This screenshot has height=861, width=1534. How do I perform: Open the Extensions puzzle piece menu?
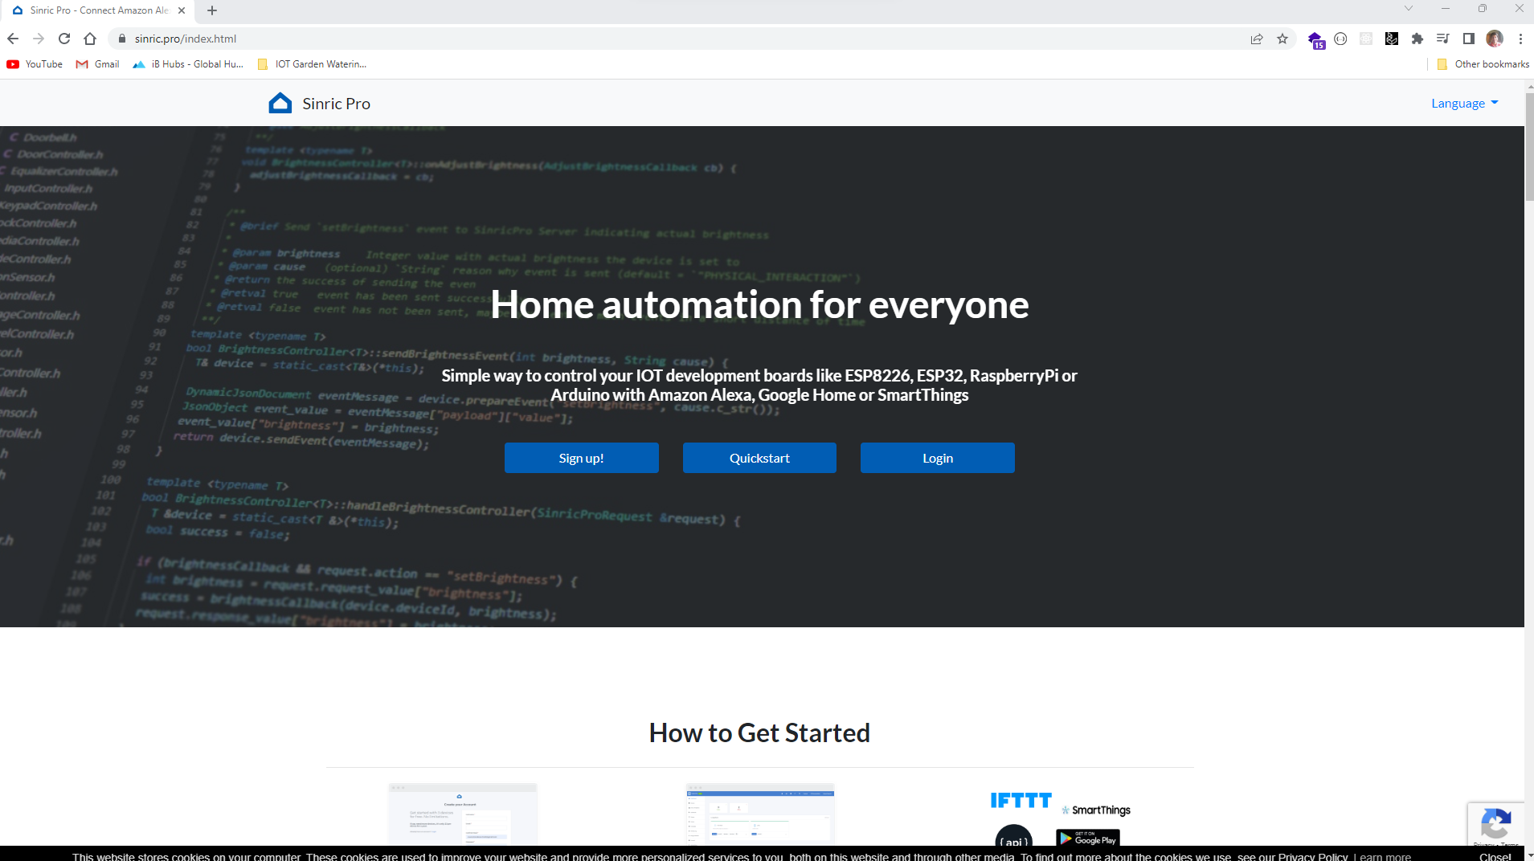coord(1417,39)
